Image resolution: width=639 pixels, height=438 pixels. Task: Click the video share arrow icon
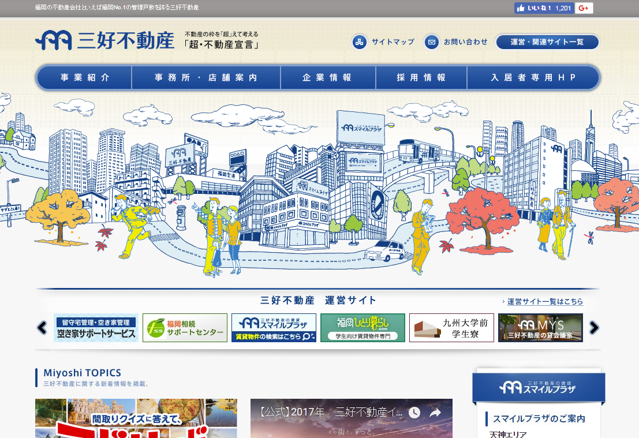[x=435, y=413]
